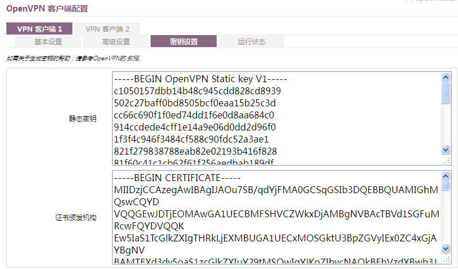The height and width of the screenshot is (269, 458).
Task: Open the OpenVPN 教程 link
Action: [133, 58]
